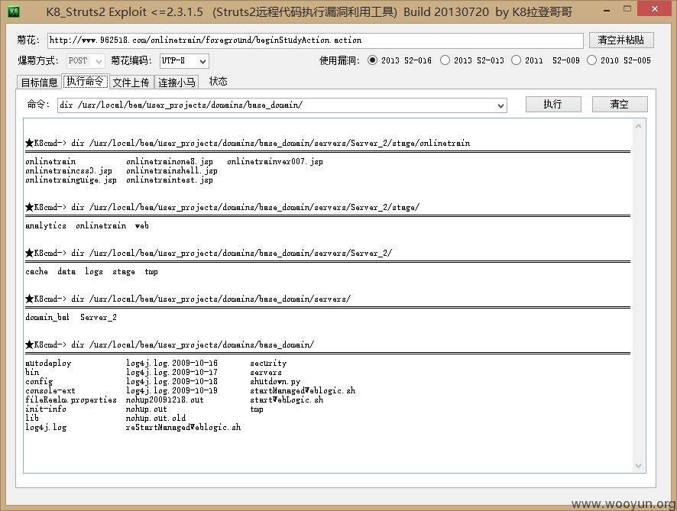
Task: Click the security entry in output
Action: pyautogui.click(x=268, y=364)
